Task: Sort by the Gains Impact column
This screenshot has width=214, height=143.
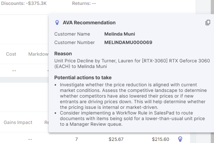Action: click(18, 123)
